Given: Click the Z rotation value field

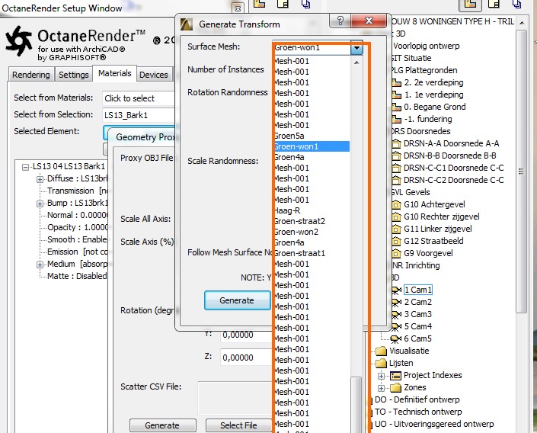Looking at the screenshot, I should (x=246, y=358).
